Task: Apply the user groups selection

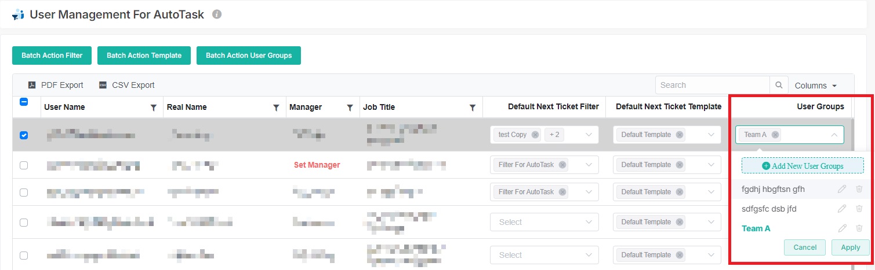Action: pyautogui.click(x=851, y=247)
